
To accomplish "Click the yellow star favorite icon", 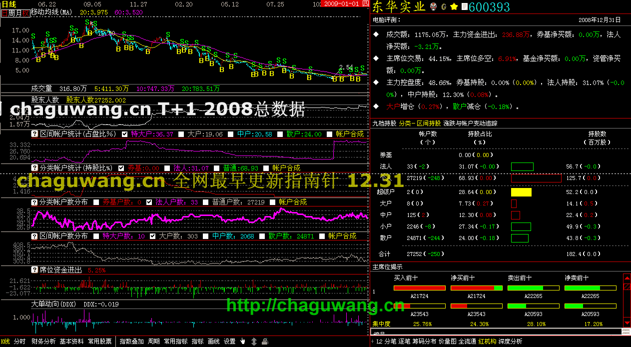I will (454, 7).
